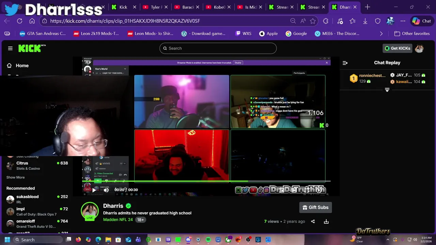The height and width of the screenshot is (245, 436).
Task: Open the Madden NFL 24 category link
Action: point(118,220)
